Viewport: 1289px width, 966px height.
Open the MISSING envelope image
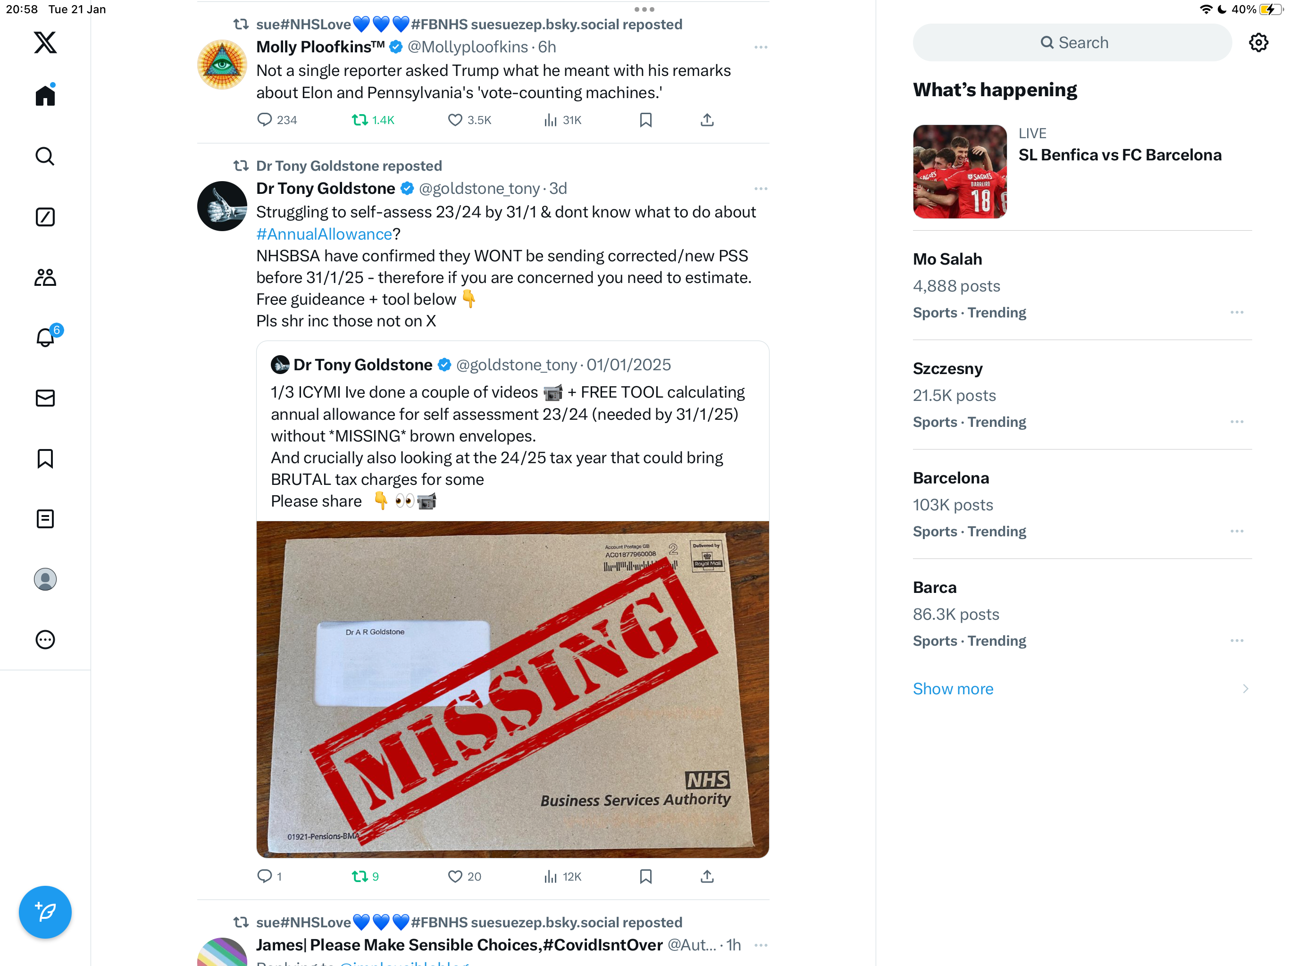513,689
